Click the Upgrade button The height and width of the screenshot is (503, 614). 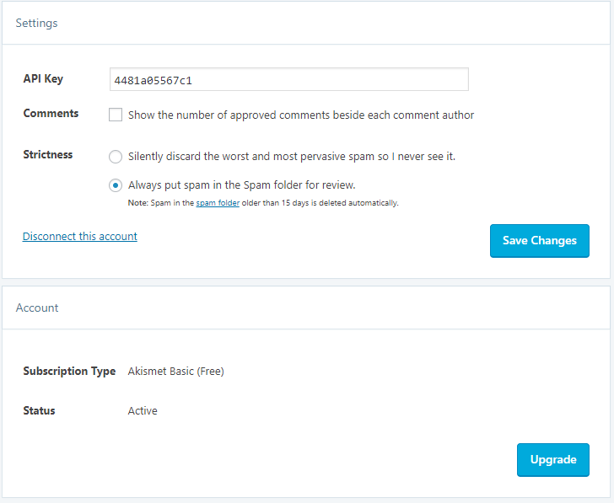tap(553, 459)
